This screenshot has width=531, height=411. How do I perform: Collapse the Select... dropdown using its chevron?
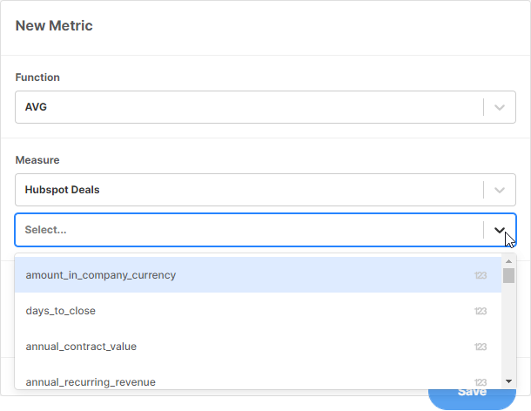click(x=500, y=230)
